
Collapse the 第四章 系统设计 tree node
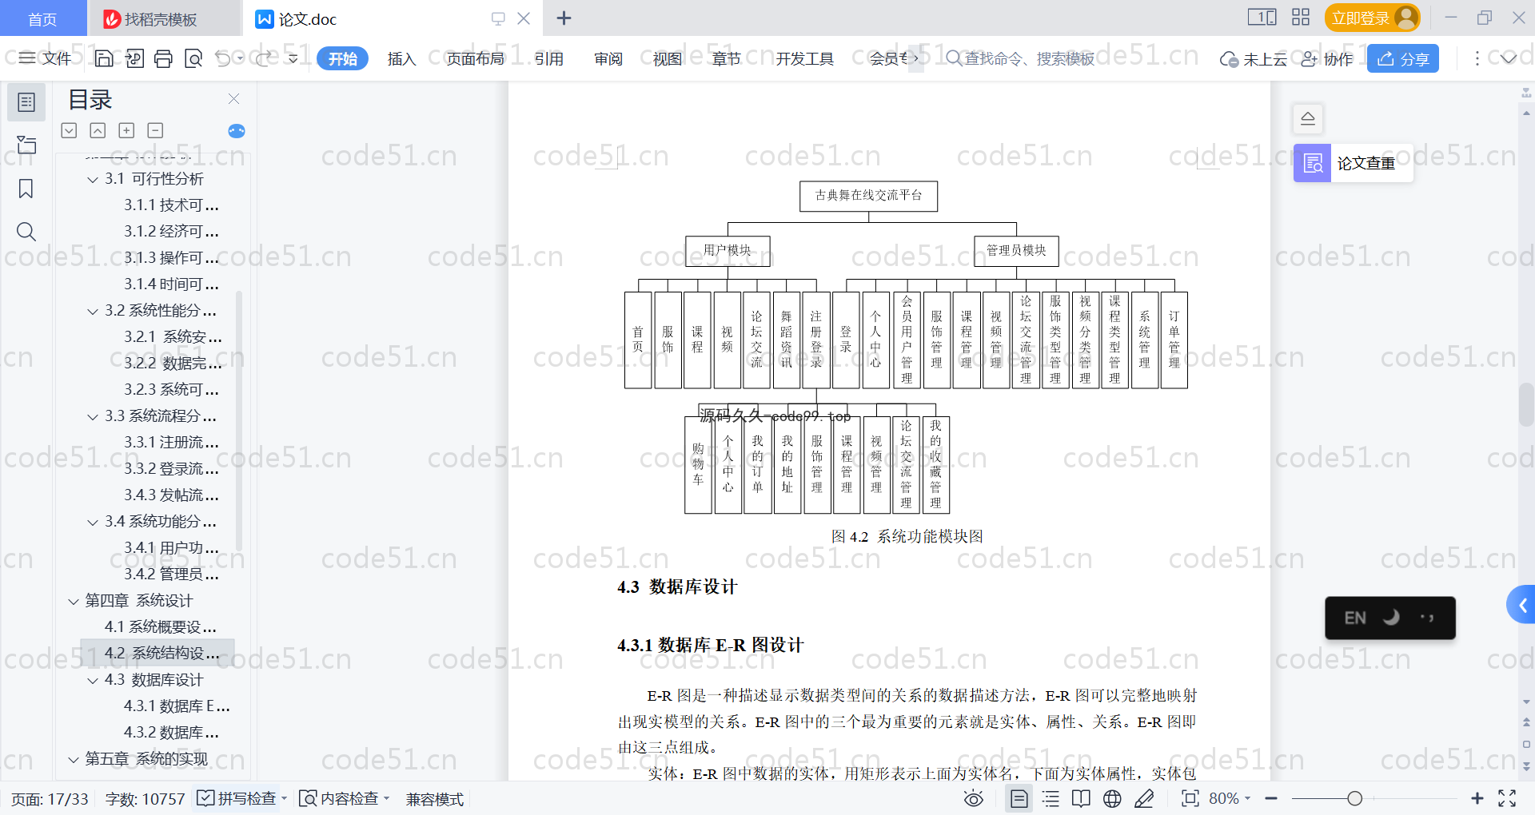tap(74, 602)
